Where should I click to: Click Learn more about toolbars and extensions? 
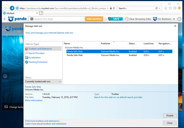(46, 124)
